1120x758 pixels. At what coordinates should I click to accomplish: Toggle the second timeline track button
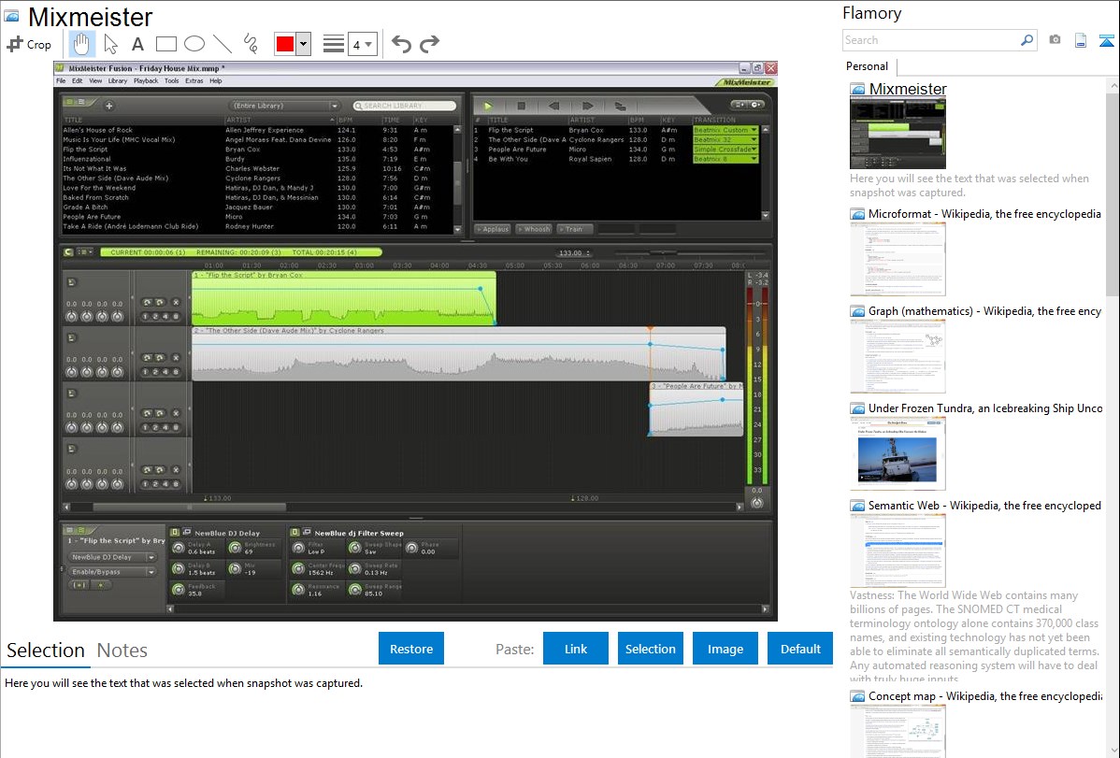point(72,338)
